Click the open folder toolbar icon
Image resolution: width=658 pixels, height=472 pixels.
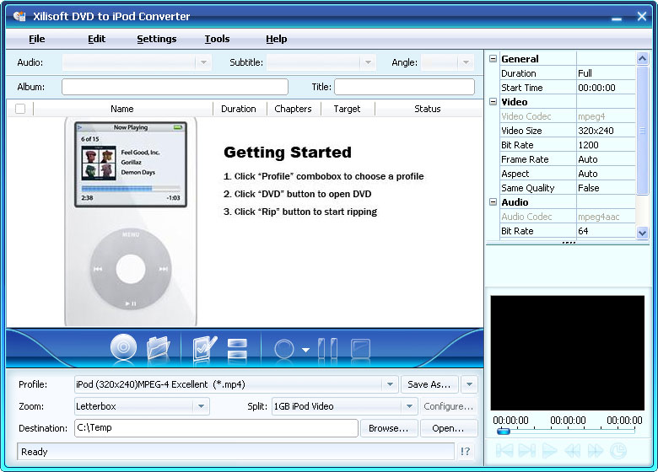click(x=159, y=347)
